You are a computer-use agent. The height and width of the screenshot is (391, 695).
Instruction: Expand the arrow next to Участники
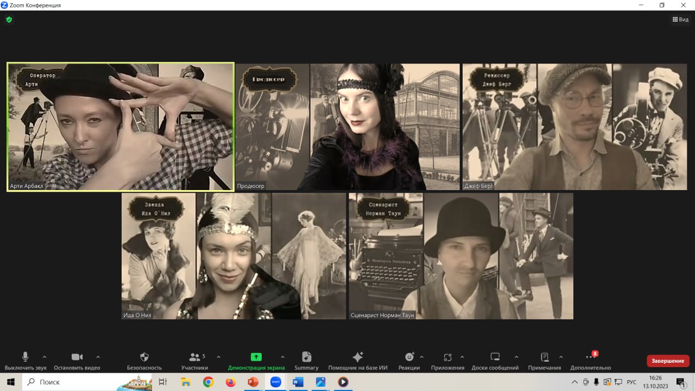[x=218, y=357]
